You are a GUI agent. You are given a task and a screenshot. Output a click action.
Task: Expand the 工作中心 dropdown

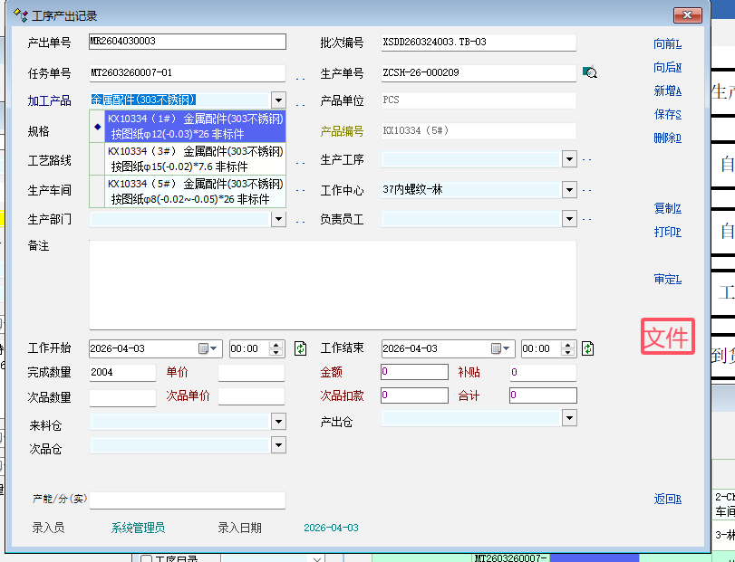click(569, 190)
